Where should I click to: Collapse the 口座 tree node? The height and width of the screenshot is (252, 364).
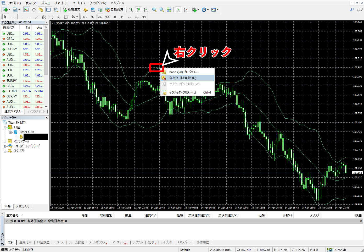(5, 127)
